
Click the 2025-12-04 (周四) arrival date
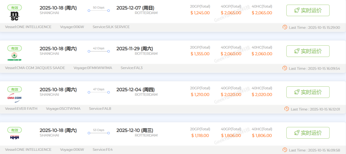pos(136,89)
